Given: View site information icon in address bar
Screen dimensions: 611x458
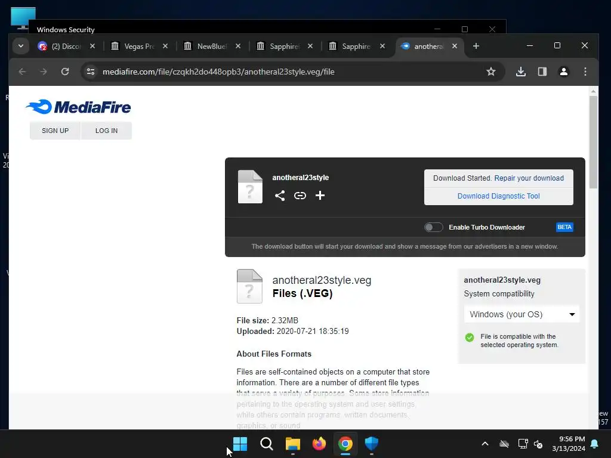Looking at the screenshot, I should [91, 72].
